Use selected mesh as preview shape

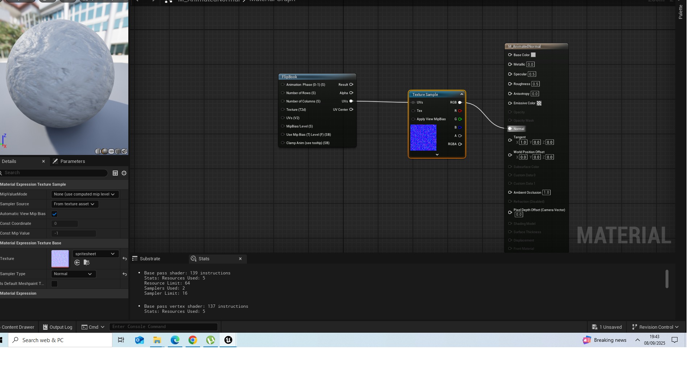click(x=124, y=151)
